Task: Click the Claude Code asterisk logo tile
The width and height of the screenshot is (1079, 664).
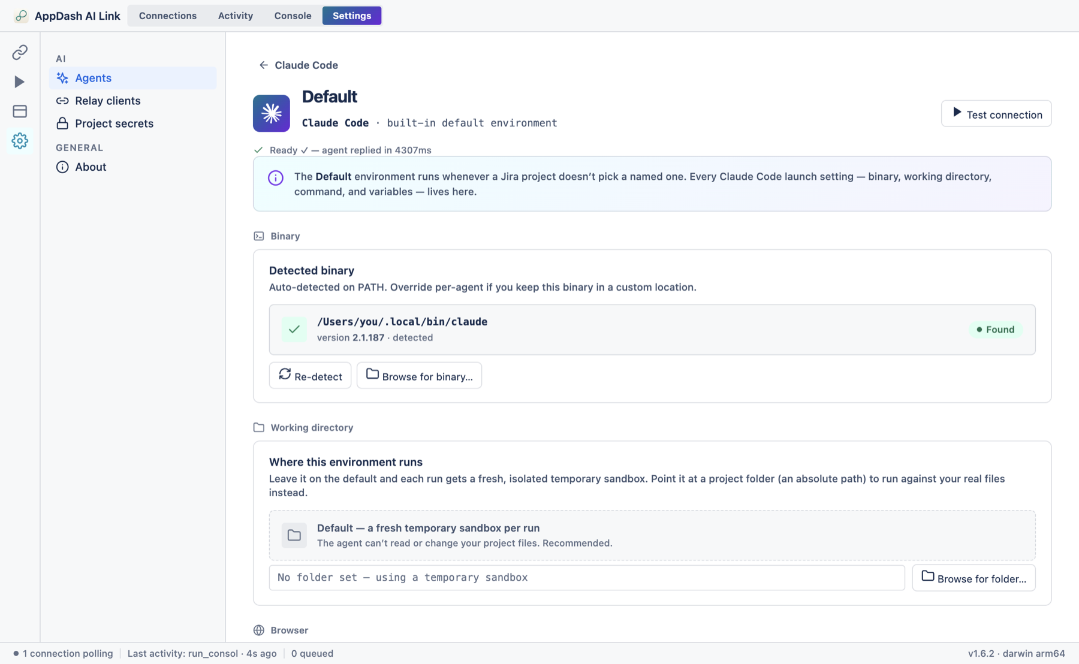Action: coord(272,113)
